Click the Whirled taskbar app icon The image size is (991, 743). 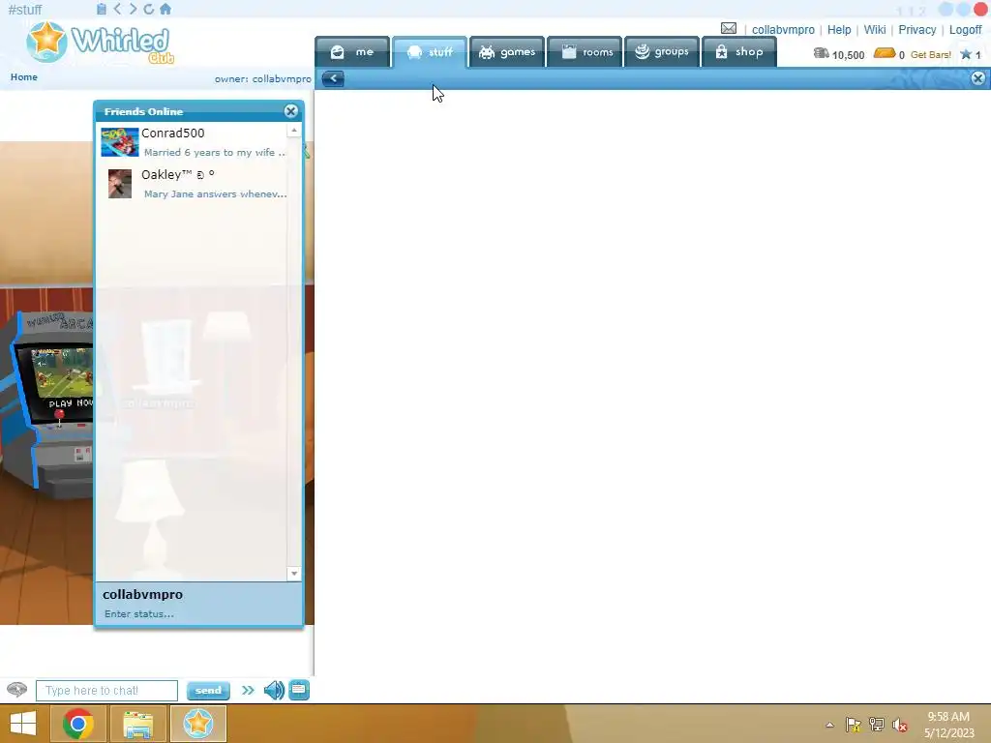pos(197,724)
